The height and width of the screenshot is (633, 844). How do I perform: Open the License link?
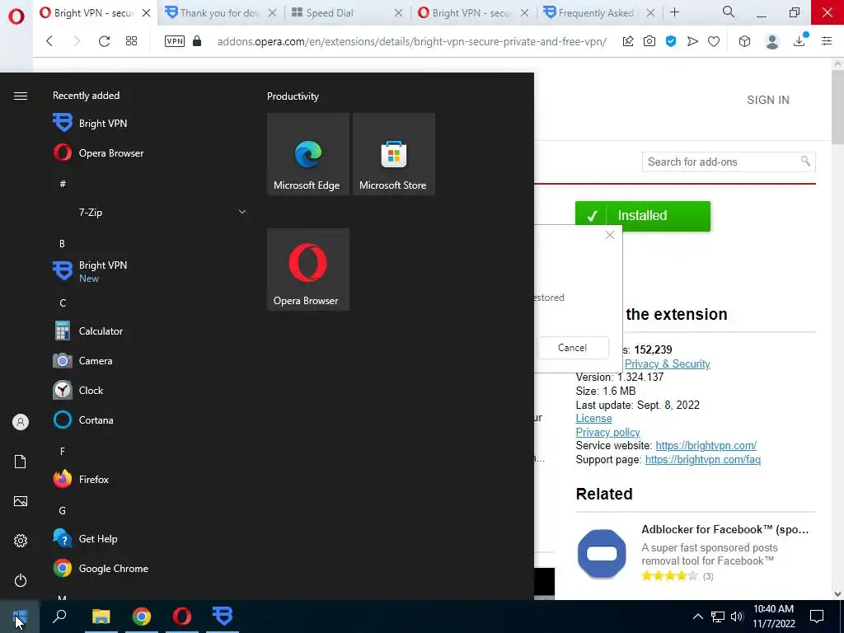pos(593,418)
